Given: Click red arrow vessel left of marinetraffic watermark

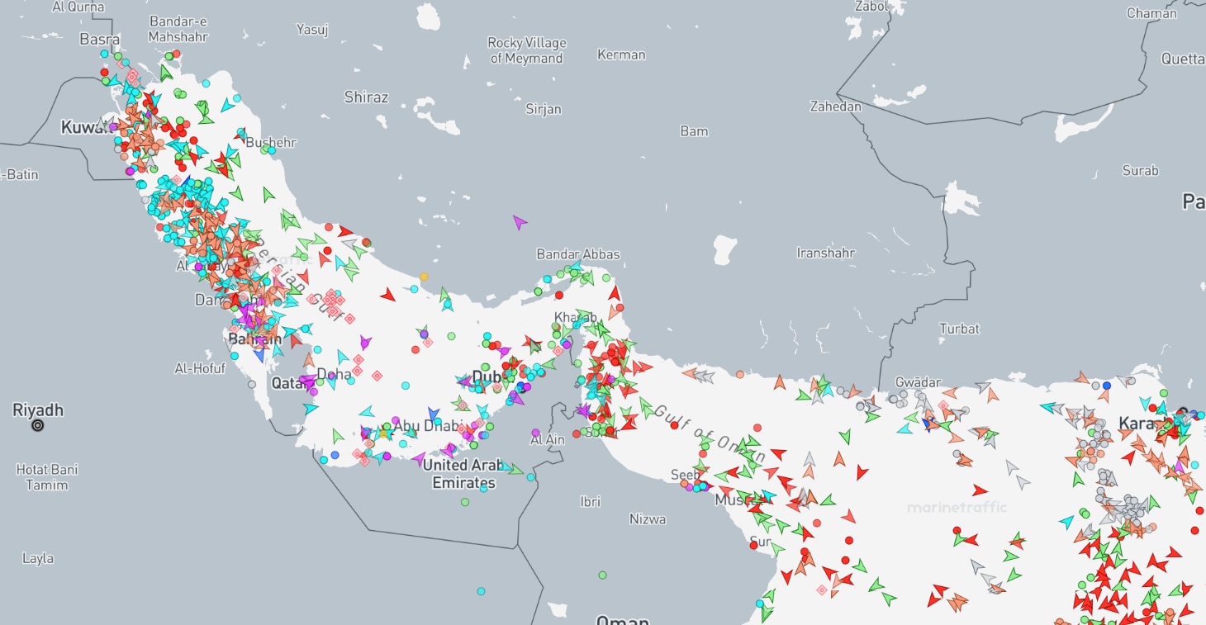Looking at the screenshot, I should point(980,490).
